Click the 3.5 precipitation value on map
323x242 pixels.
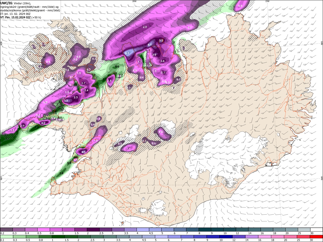pos(66,101)
